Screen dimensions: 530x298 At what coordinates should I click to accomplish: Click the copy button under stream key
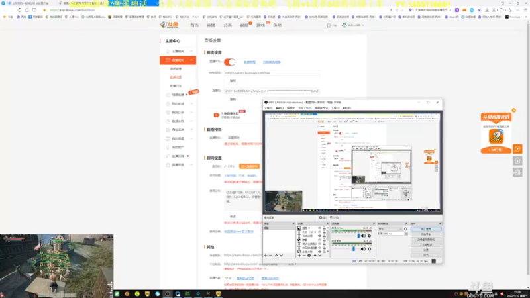233,99
